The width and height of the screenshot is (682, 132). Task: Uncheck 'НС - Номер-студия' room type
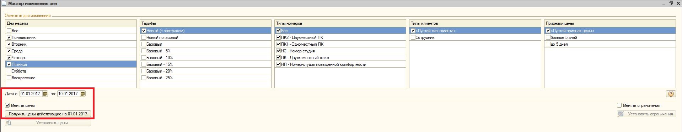(x=278, y=51)
